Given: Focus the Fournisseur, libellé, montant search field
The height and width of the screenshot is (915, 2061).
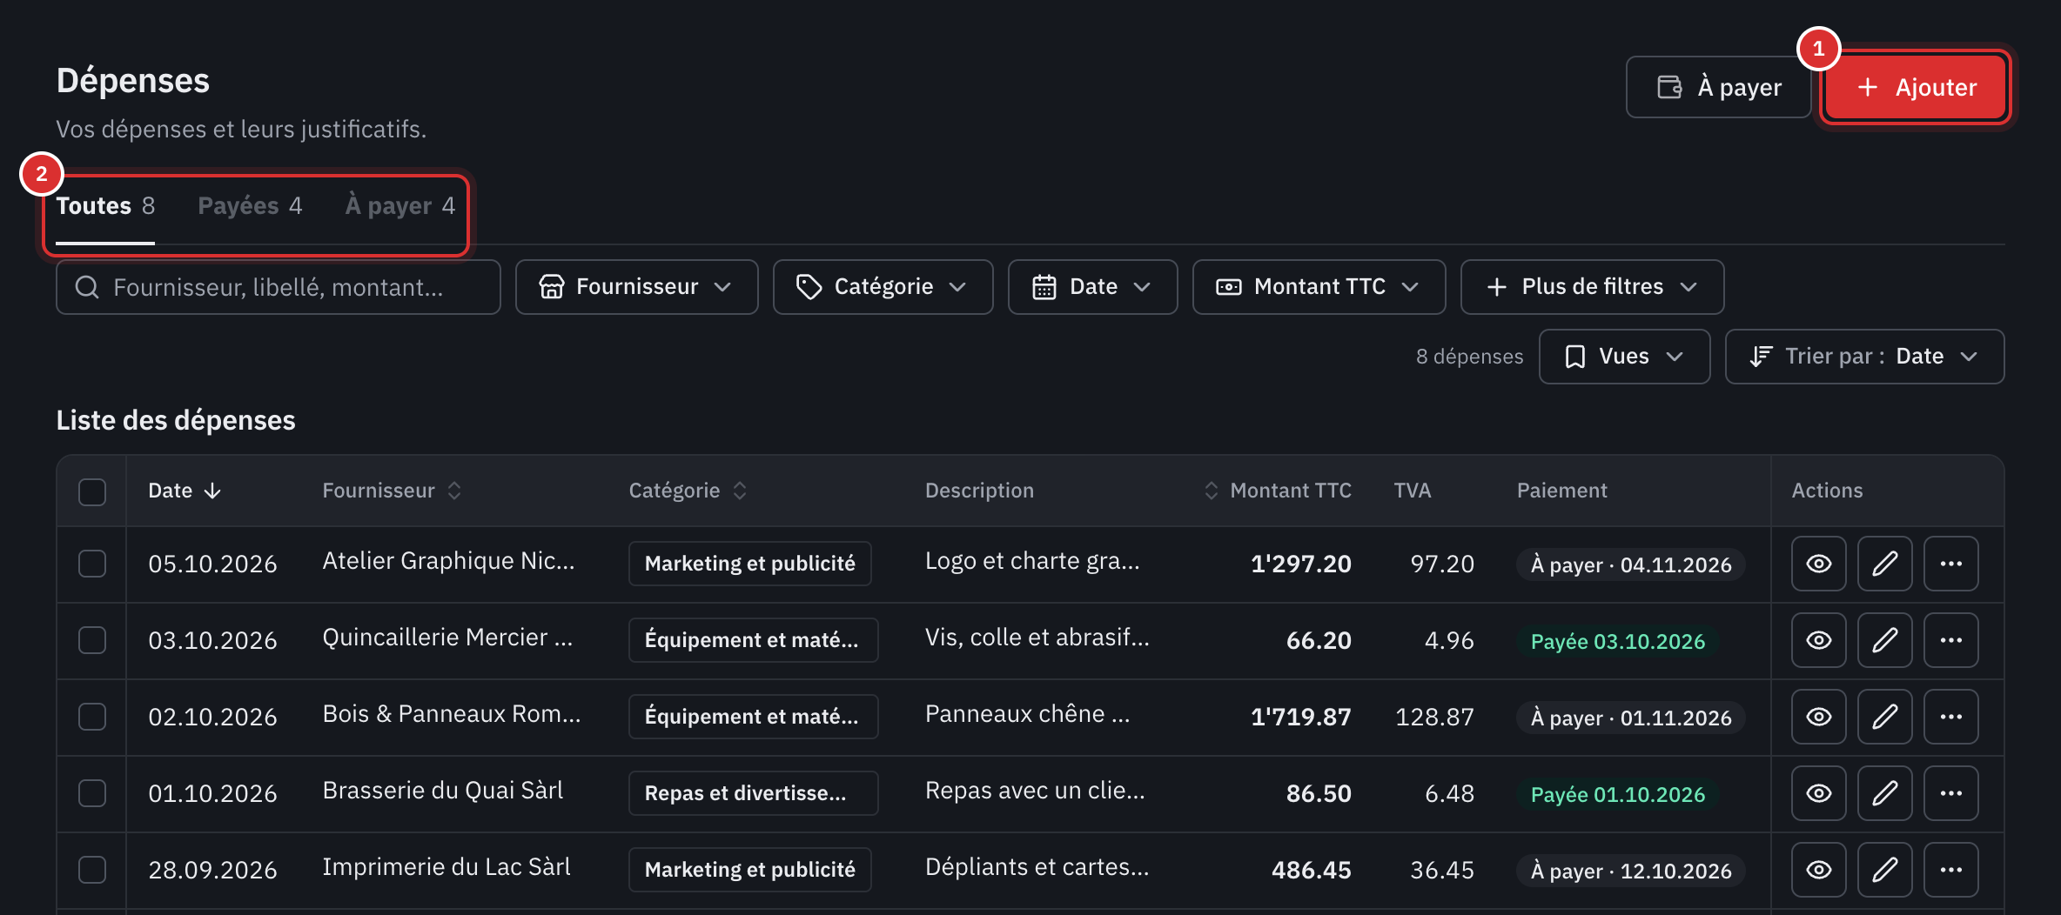Looking at the screenshot, I should (x=279, y=287).
